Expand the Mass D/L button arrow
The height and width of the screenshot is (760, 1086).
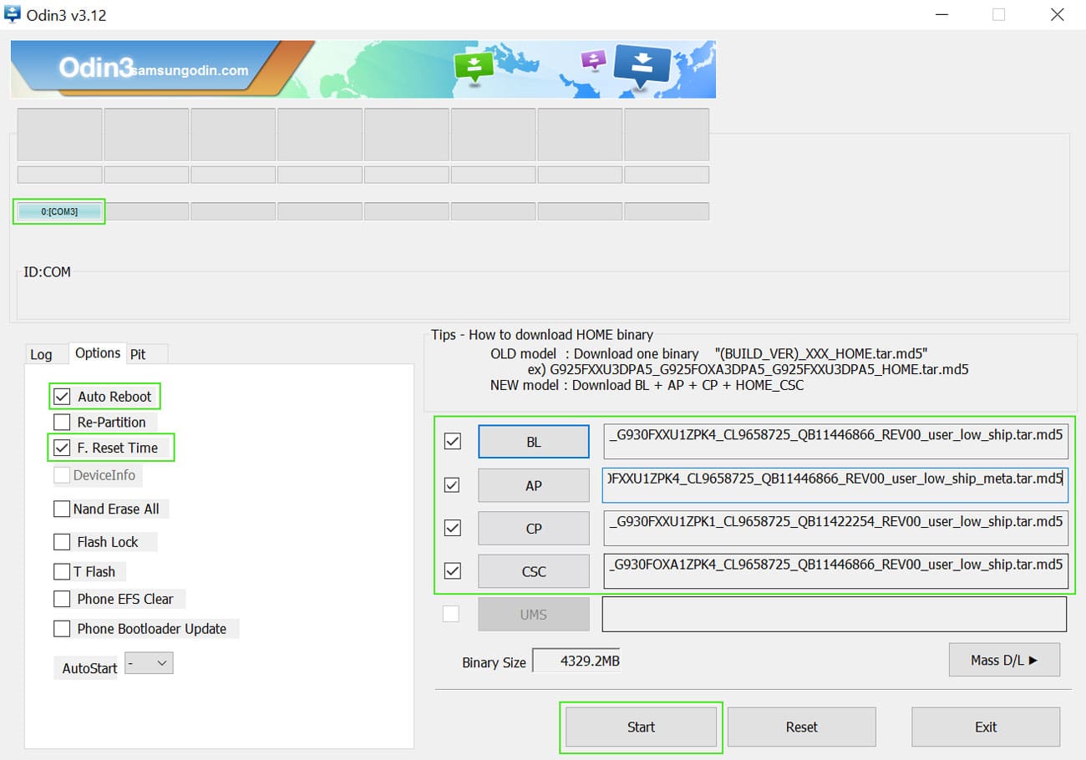1004,660
